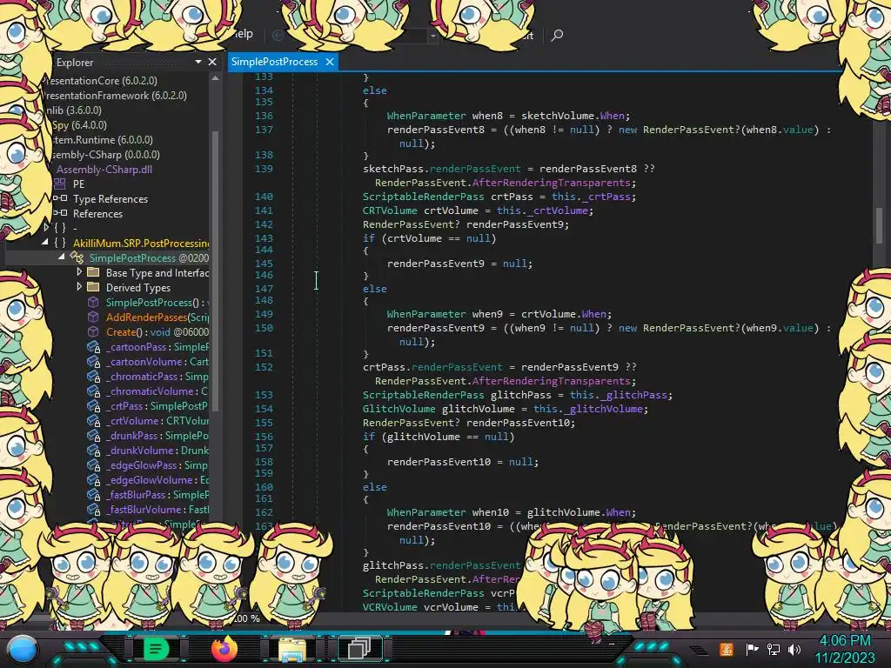Click the Explorer tree scroll-up arrow

(x=216, y=78)
